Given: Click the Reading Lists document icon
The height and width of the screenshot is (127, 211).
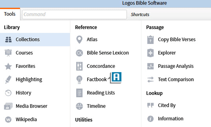Looking at the screenshot, I should pos(79,93).
